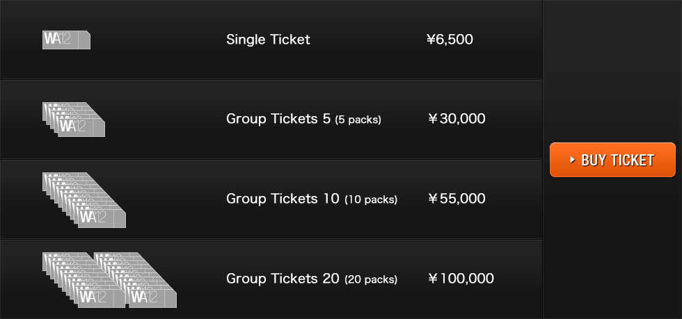Click the (10 packs) note
The width and height of the screenshot is (682, 319).
(370, 199)
